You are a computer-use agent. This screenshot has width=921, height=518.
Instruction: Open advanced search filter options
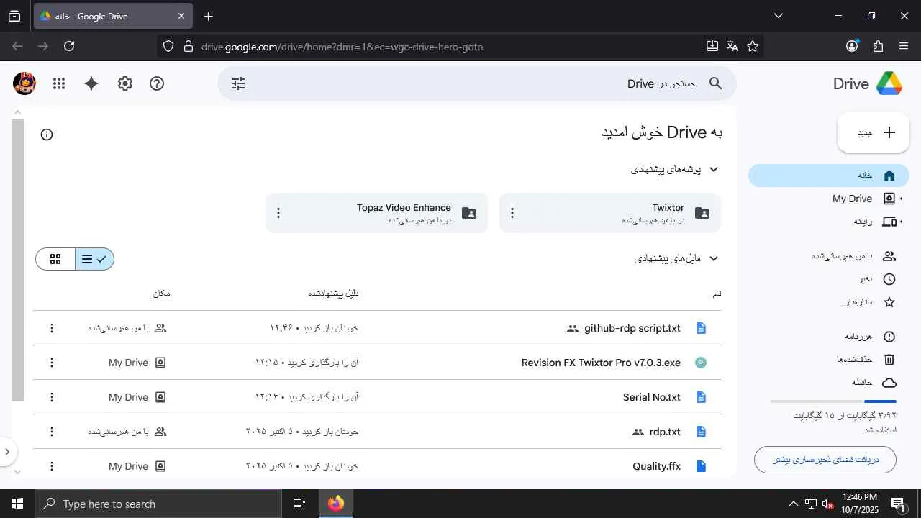coord(238,83)
